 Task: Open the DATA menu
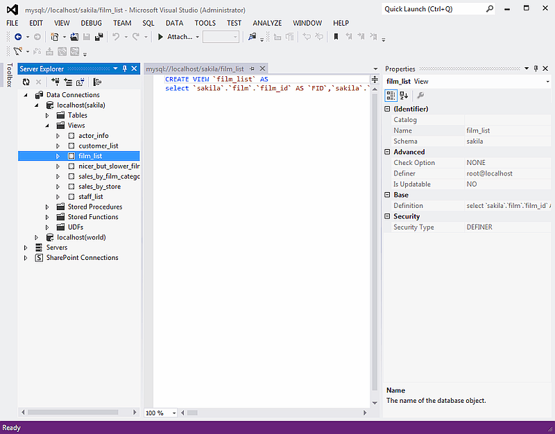click(x=175, y=23)
